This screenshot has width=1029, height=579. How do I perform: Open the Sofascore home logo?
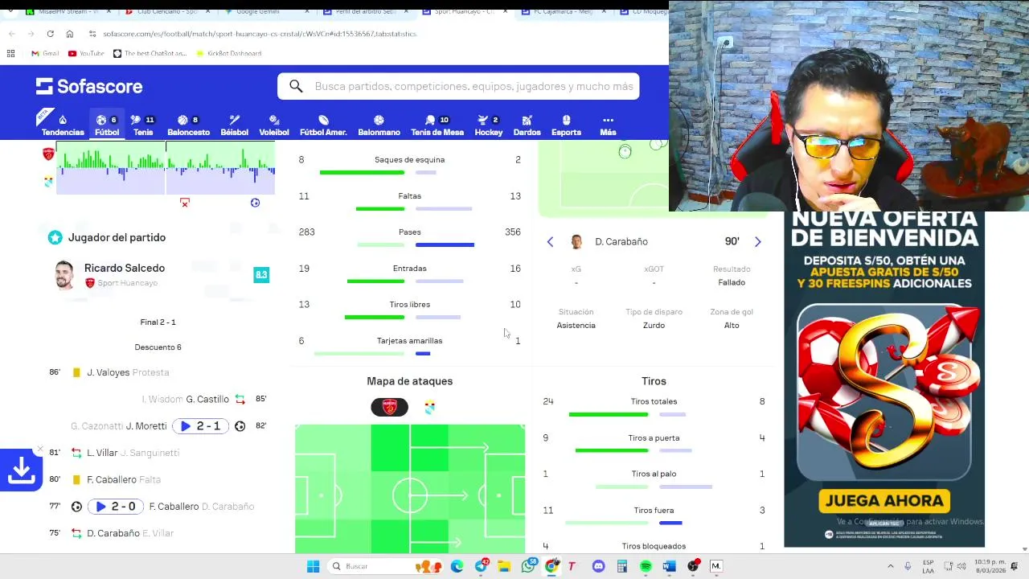[x=89, y=86]
